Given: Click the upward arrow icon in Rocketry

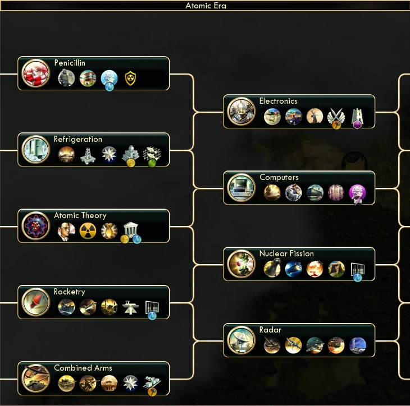Looking at the screenshot, I should (130, 307).
